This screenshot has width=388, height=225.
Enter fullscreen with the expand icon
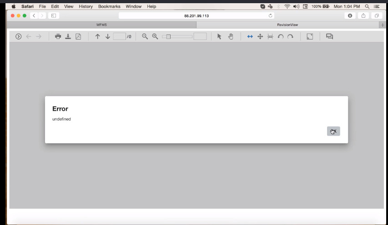point(310,36)
